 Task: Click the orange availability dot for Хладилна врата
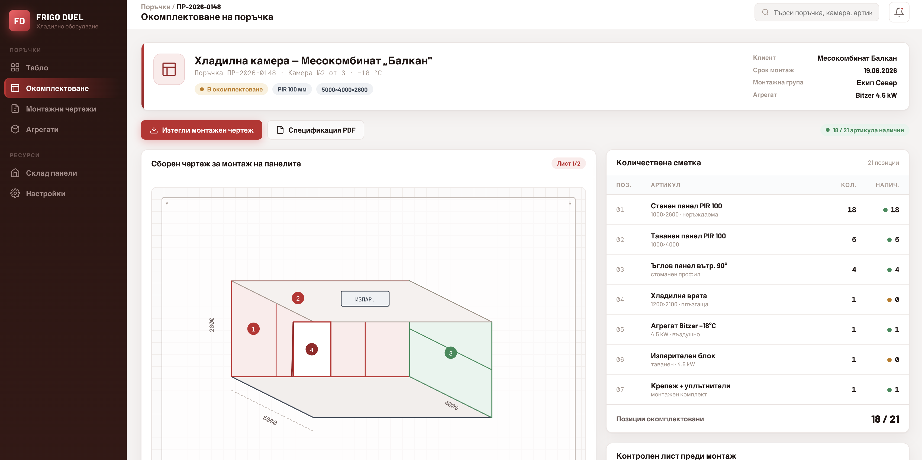889,300
